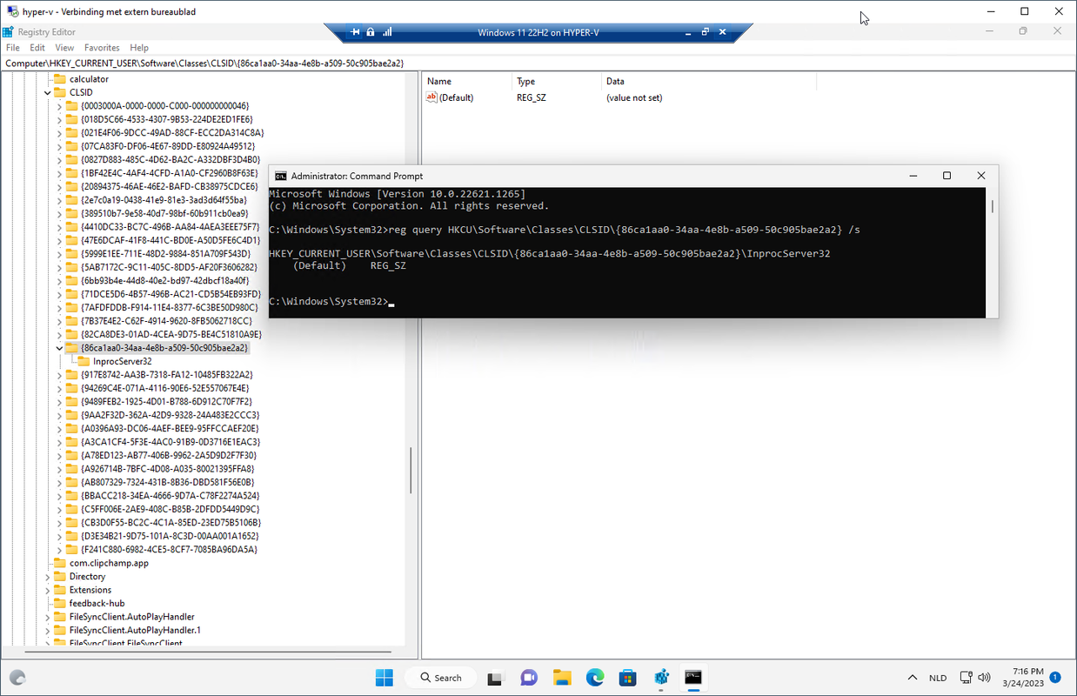Select {A3CA1CF4-5F3E-4AC0-91B9-0D3716E1EAC3} key
Screen dimensions: 1077x696
click(171, 442)
